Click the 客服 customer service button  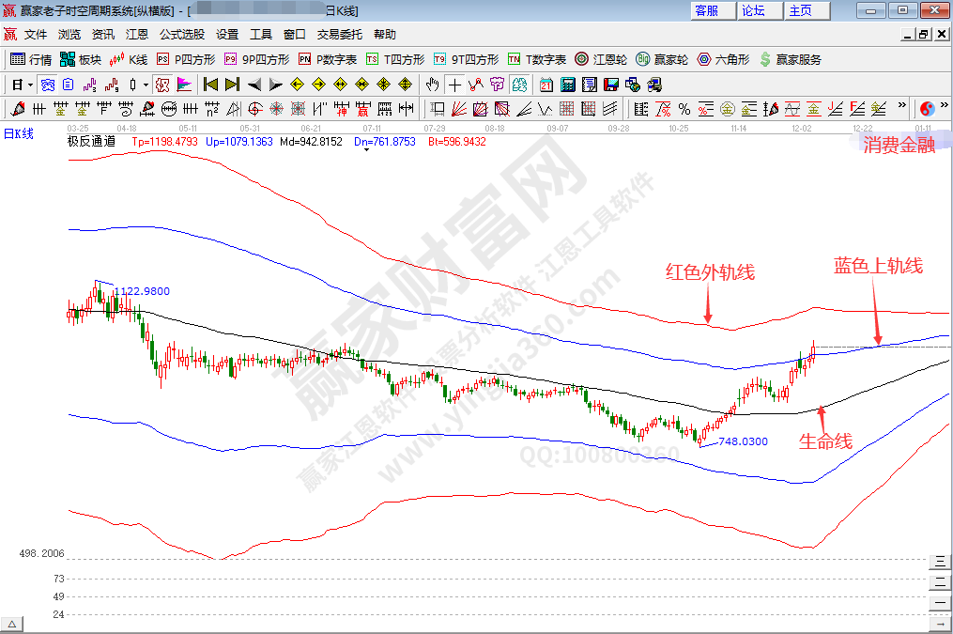[x=707, y=11]
